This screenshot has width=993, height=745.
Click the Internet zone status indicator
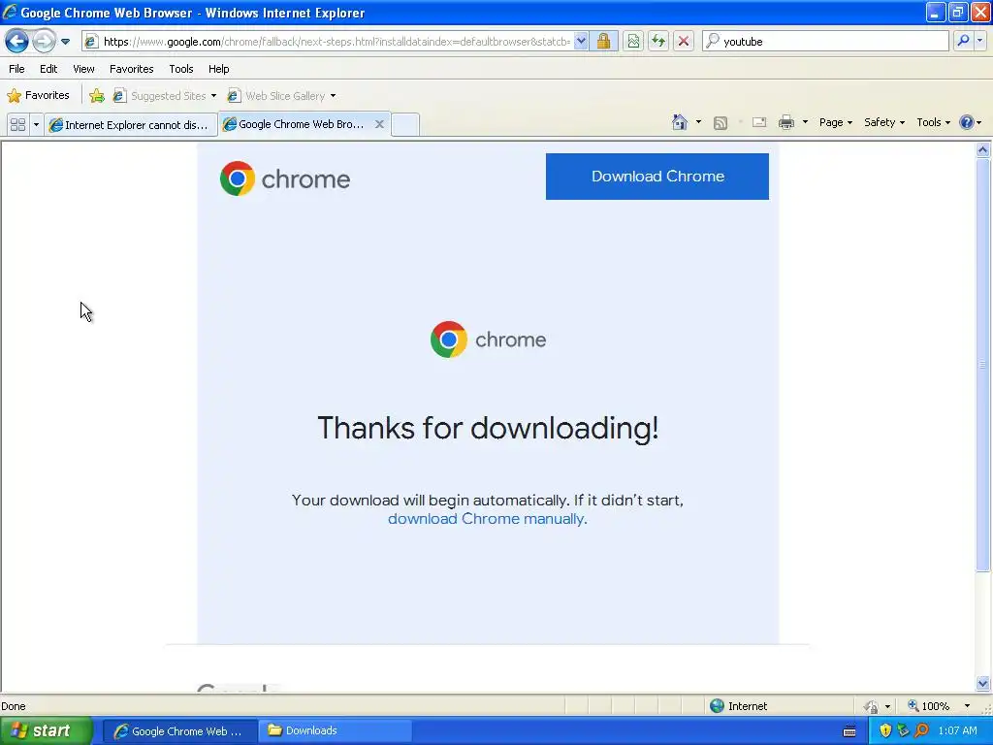(x=738, y=706)
